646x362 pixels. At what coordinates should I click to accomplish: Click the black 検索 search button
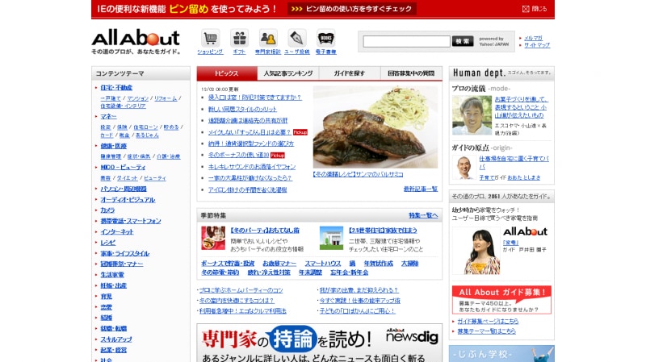tap(462, 41)
